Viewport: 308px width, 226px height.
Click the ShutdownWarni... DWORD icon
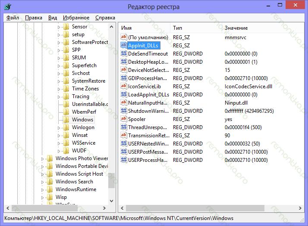click(124, 111)
